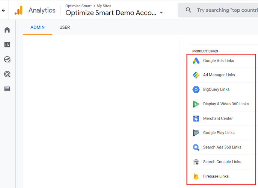Image resolution: width=258 pixels, height=188 pixels.
Task: Expand the account selector dropdown arrow
Action: 161,12
